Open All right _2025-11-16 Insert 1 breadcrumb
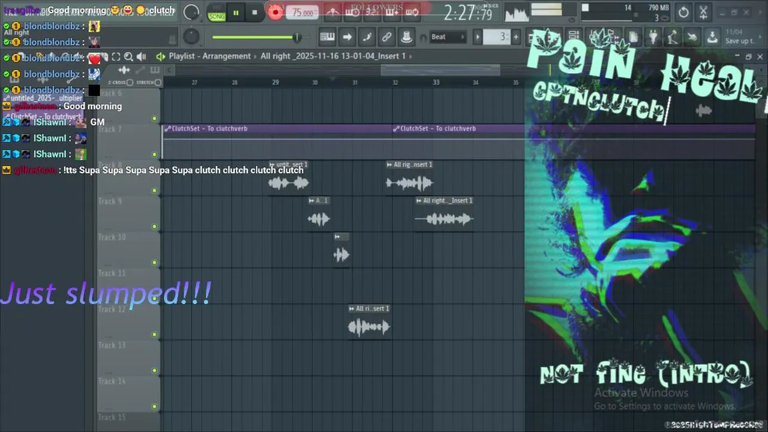This screenshot has width=768, height=432. (333, 56)
